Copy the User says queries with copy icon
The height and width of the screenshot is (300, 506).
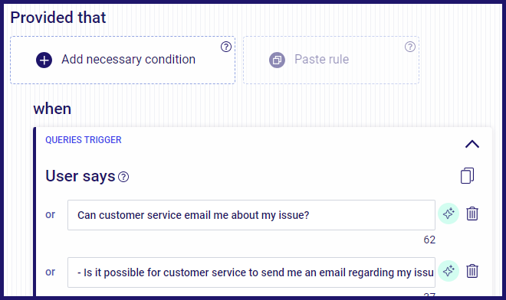(467, 175)
